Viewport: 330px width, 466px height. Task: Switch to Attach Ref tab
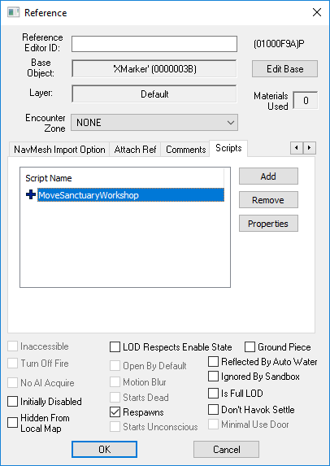click(x=135, y=149)
